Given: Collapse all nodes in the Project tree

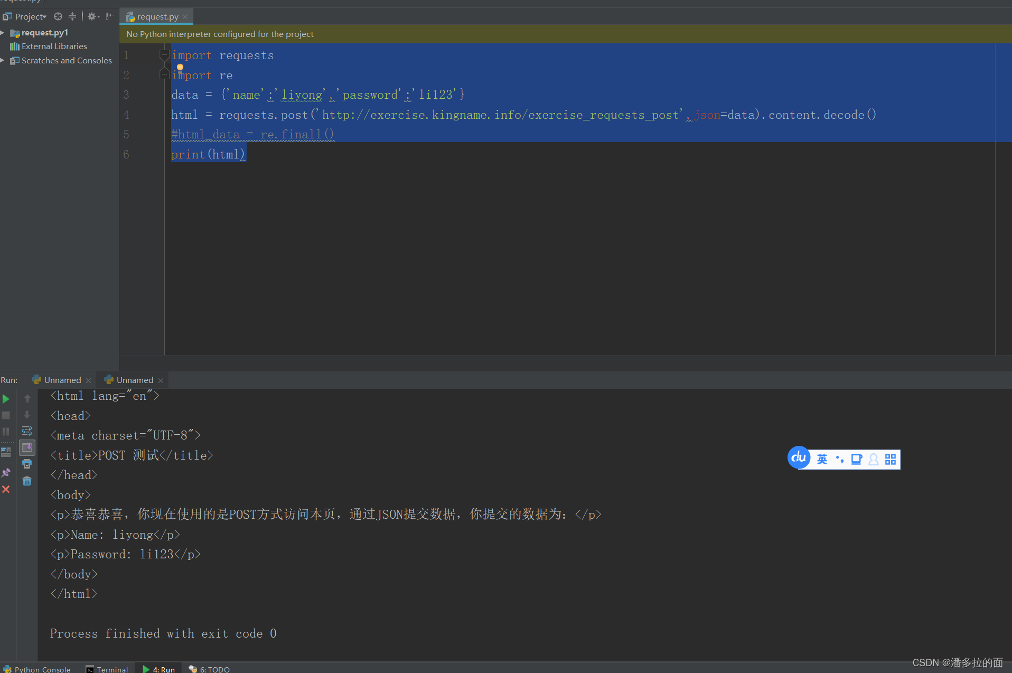Looking at the screenshot, I should (x=72, y=17).
